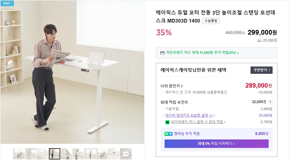Click the 오늘출발 badge
This screenshot has width=289, height=162.
(x=211, y=21)
